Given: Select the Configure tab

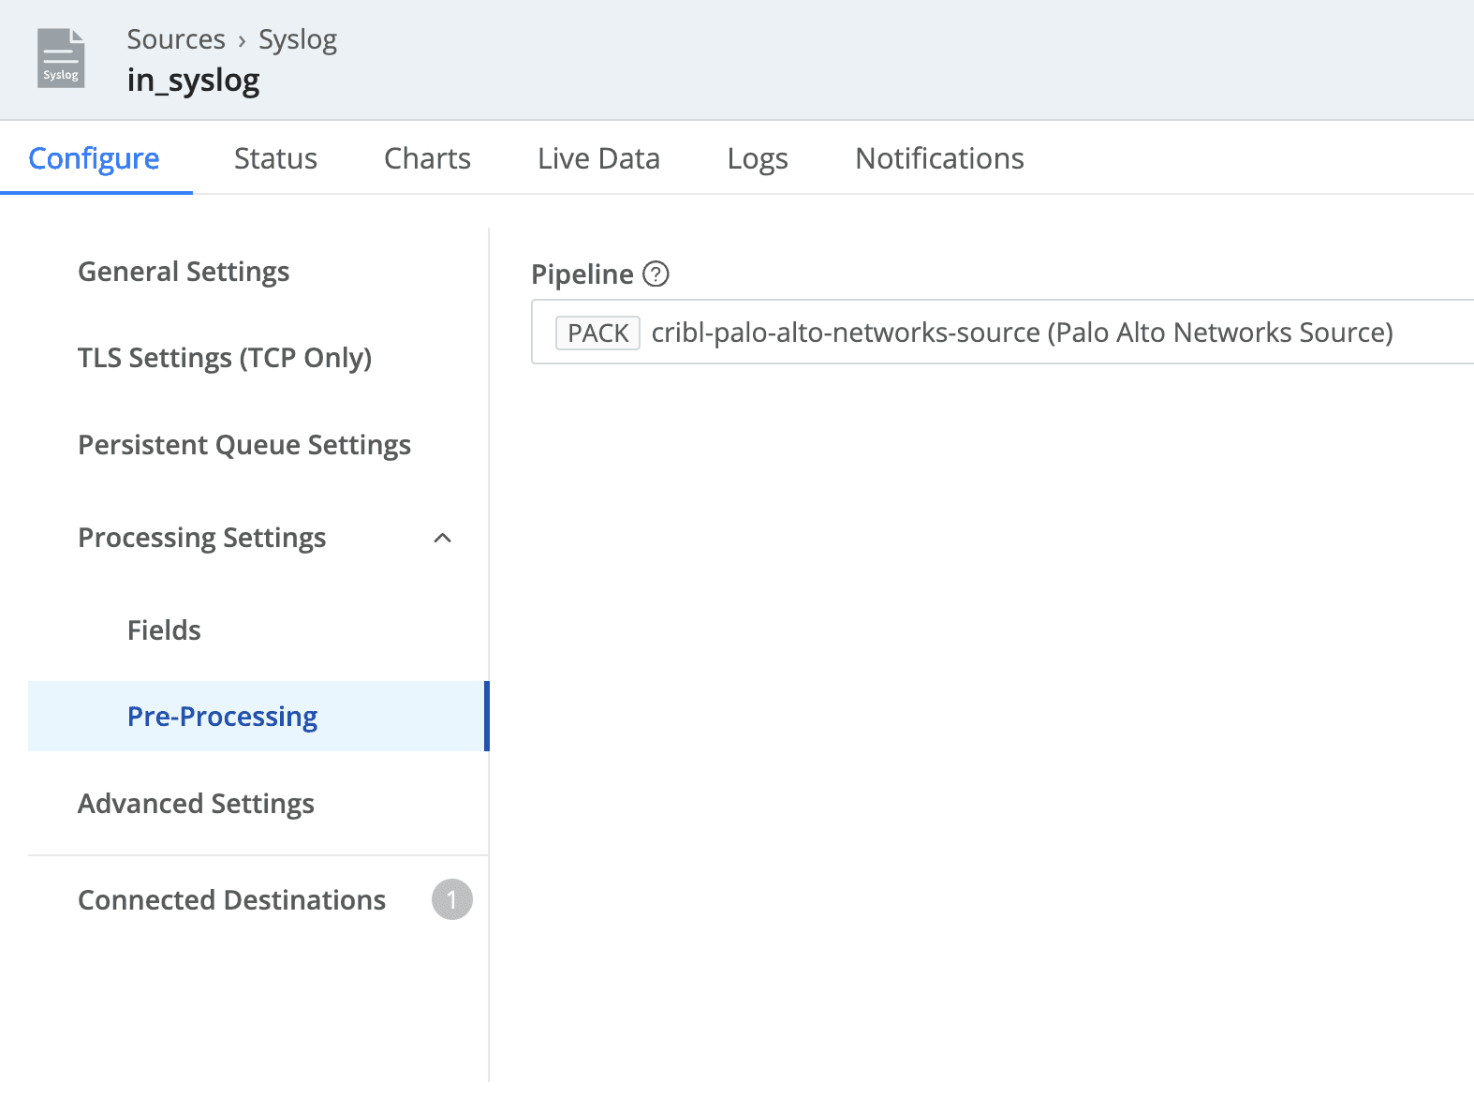Looking at the screenshot, I should pos(95,158).
